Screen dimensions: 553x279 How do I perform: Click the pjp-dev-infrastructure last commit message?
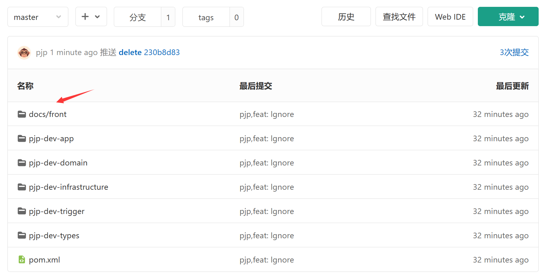[x=267, y=187]
